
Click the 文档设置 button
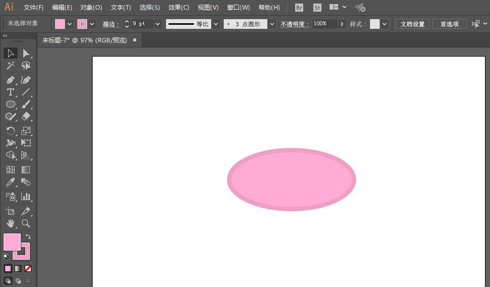tap(413, 24)
